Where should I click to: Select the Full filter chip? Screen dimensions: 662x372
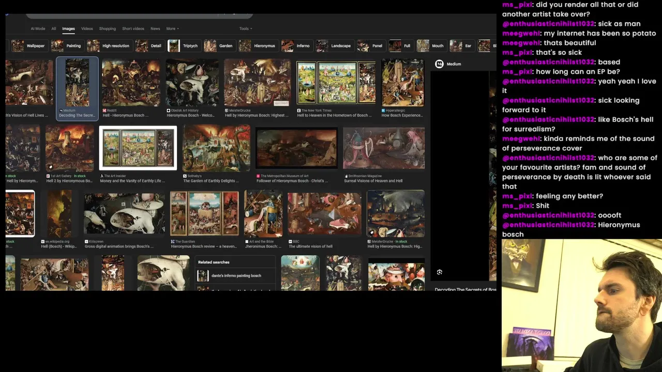point(400,46)
